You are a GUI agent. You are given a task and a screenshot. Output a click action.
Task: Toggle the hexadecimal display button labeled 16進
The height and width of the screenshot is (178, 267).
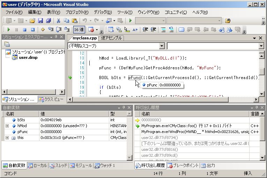tap(79, 30)
